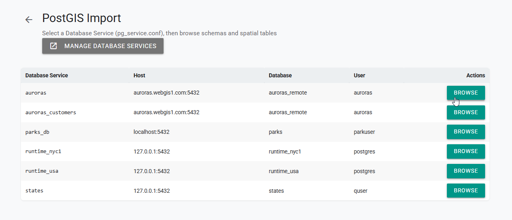Screen dimensions: 512x220
Task: Click the 'states' database cell
Action: click(276, 191)
